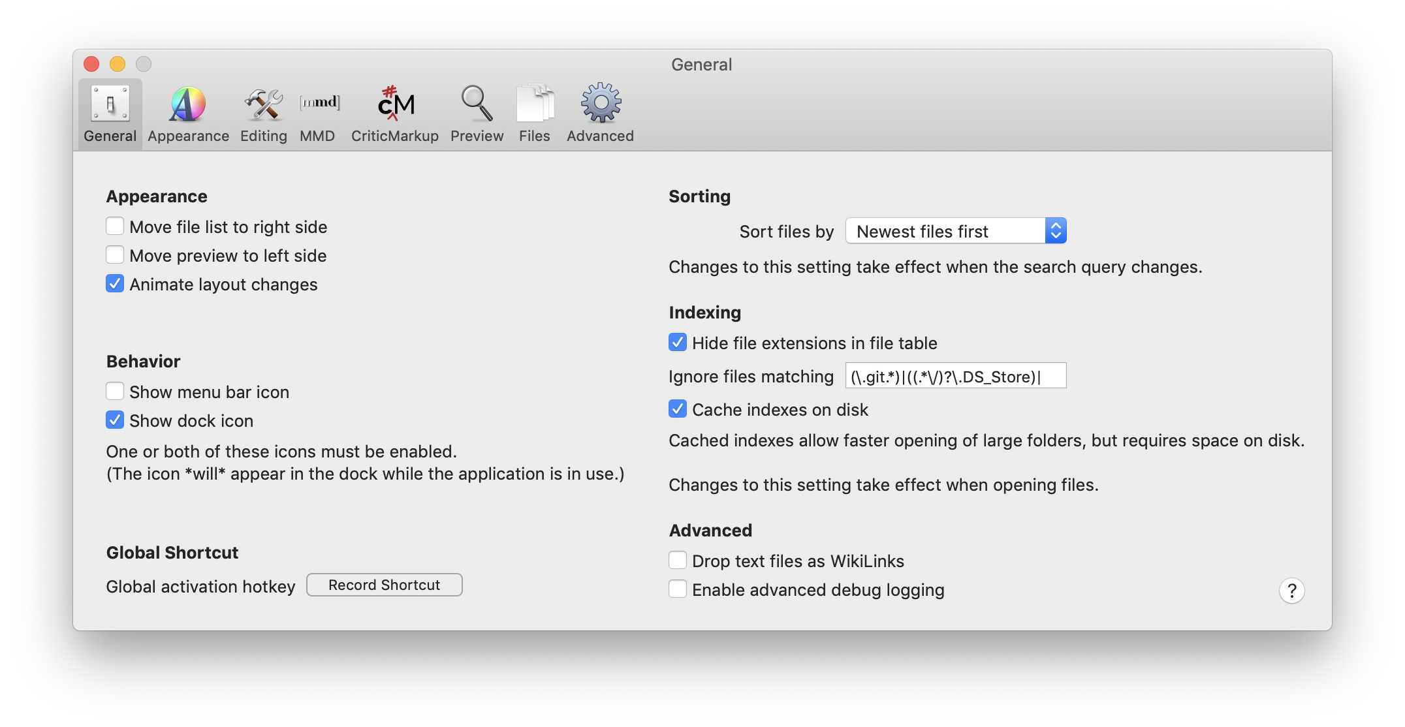1405x727 pixels.
Task: Open the Files preferences icon
Action: (535, 104)
